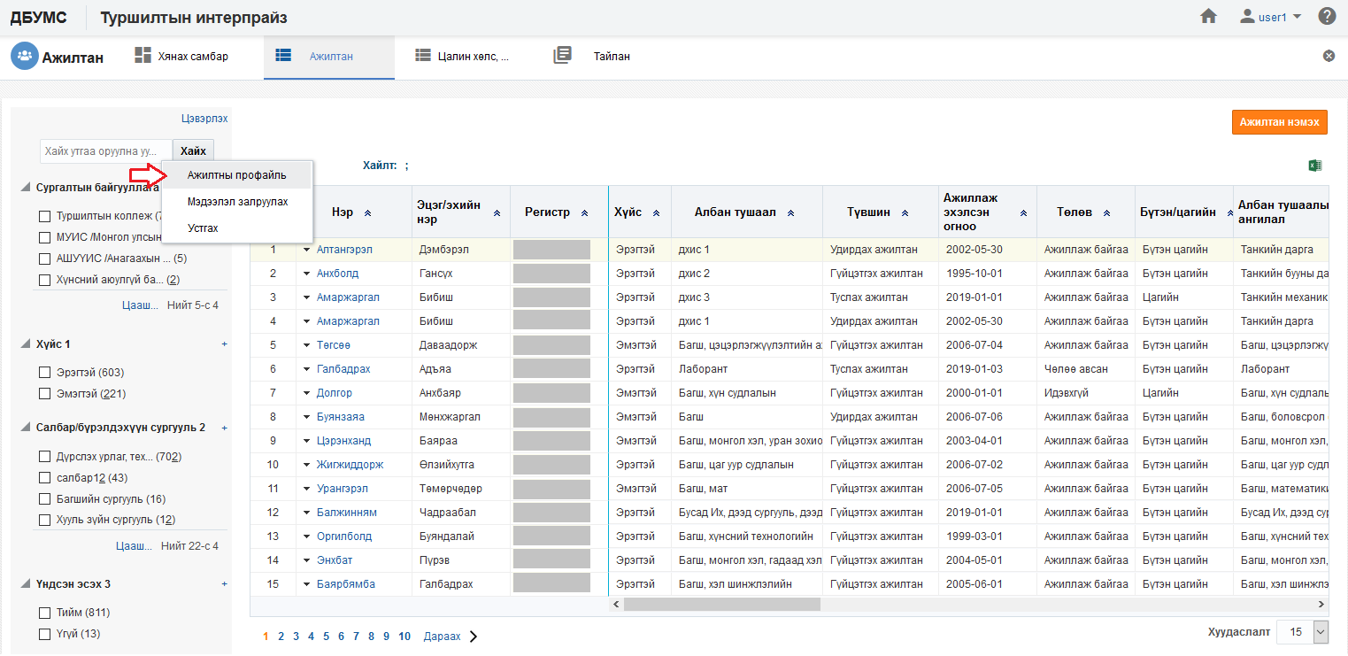Screen dimensions: 1348x656
Task: Open employee link Баярбямба
Action: coord(346,584)
